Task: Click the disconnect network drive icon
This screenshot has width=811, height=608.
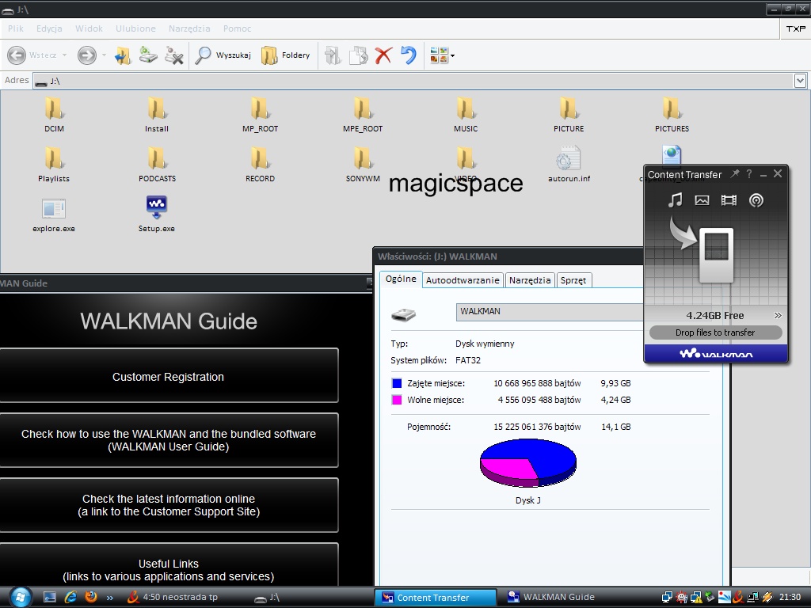Action: click(x=173, y=55)
